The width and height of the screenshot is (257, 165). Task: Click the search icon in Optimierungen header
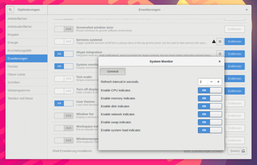pos(11,9)
